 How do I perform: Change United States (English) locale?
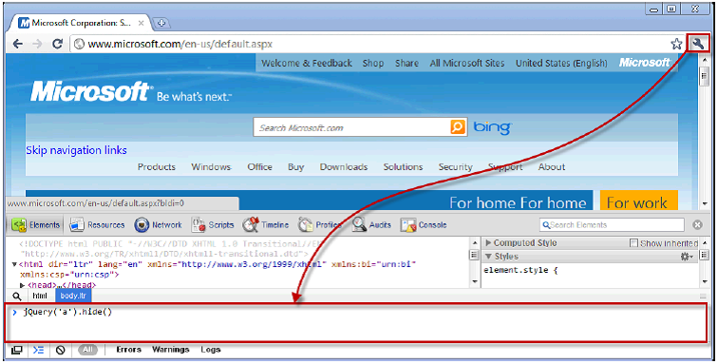click(561, 64)
